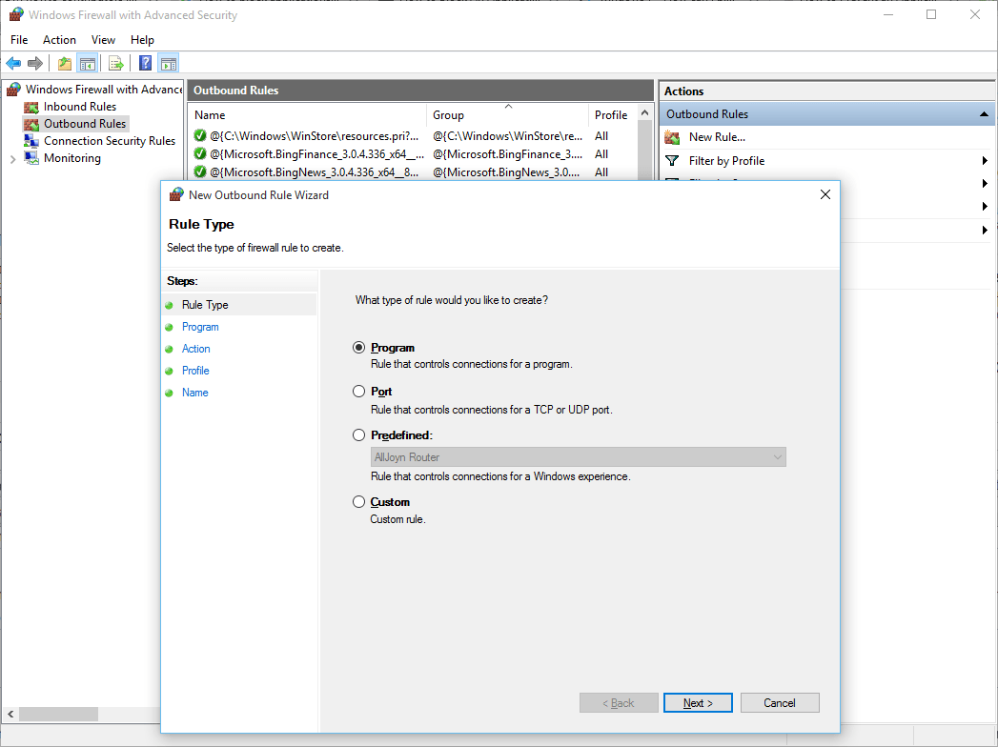Click Next in the rule wizard

pos(698,703)
